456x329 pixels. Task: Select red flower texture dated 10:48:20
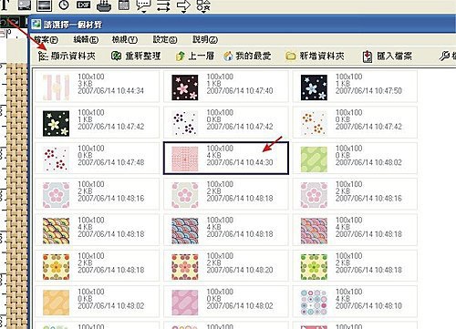pos(226,265)
